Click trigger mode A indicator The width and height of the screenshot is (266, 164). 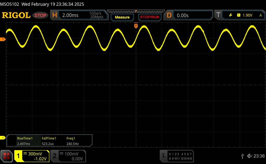pyautogui.click(x=261, y=15)
